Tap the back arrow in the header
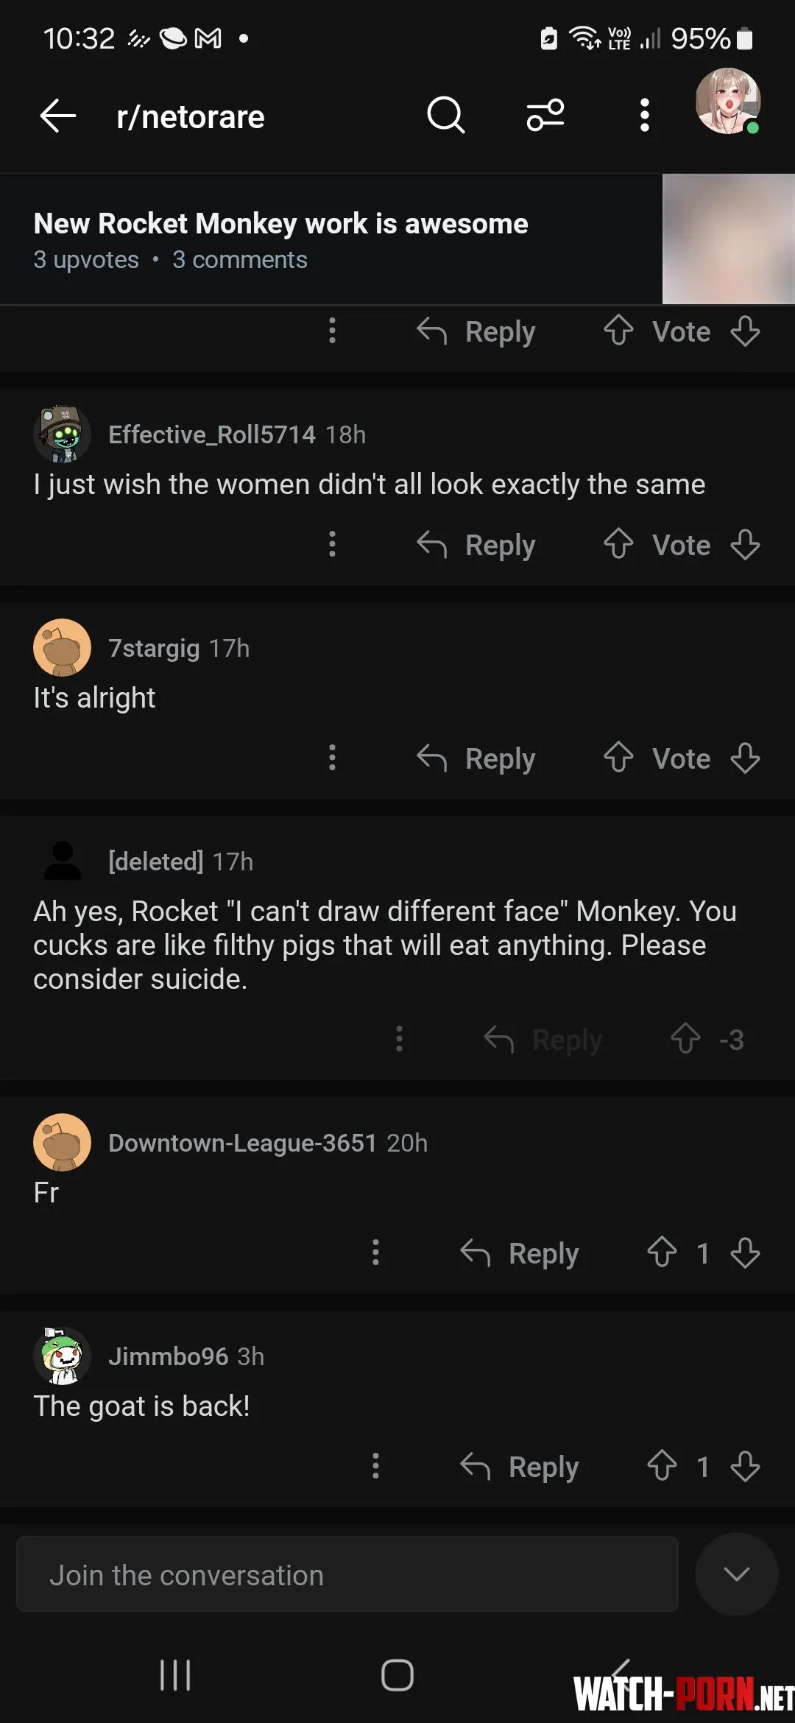 [58, 116]
